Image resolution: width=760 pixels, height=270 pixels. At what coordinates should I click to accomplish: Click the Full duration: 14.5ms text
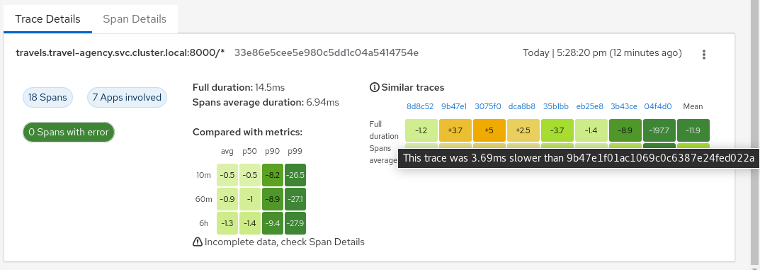click(x=239, y=88)
